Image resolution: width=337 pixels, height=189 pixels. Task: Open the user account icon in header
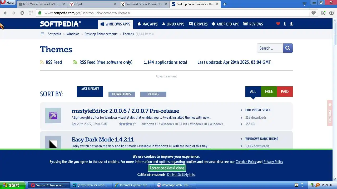[291, 24]
